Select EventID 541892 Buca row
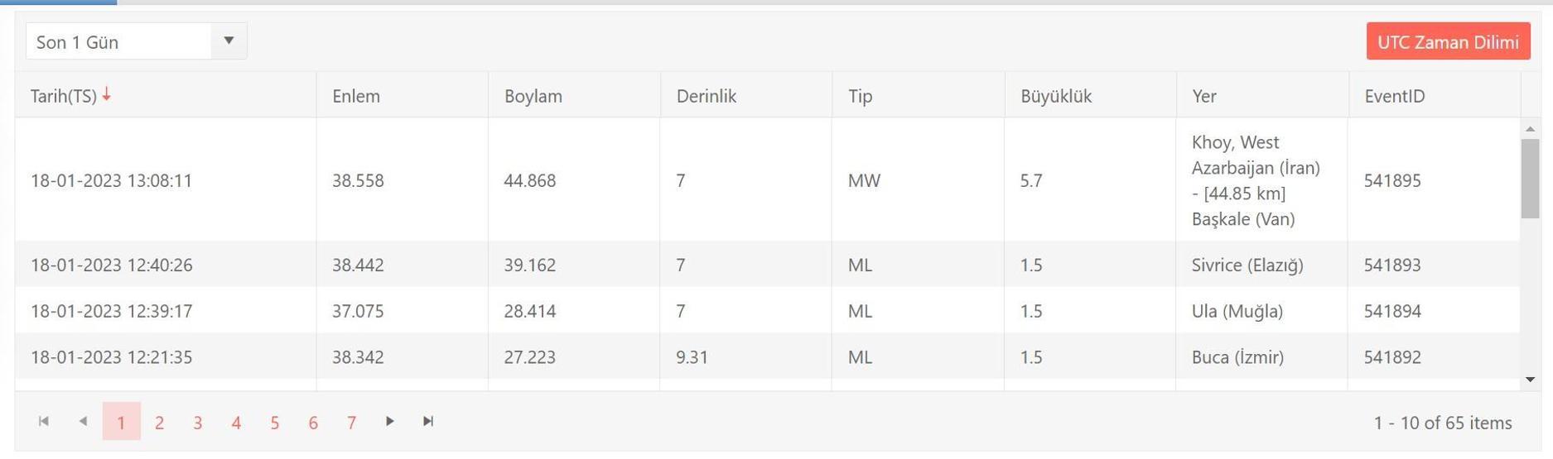The image size is (1553, 459). point(767,357)
